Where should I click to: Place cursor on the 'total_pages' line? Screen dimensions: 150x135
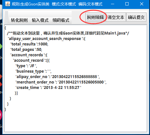26,50
